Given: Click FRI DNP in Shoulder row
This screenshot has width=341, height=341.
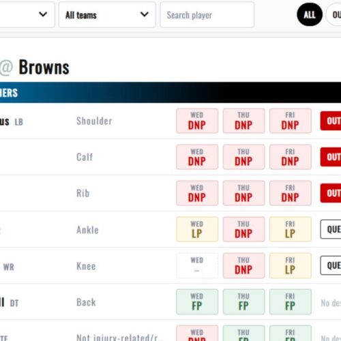Looking at the screenshot, I should click(291, 121).
